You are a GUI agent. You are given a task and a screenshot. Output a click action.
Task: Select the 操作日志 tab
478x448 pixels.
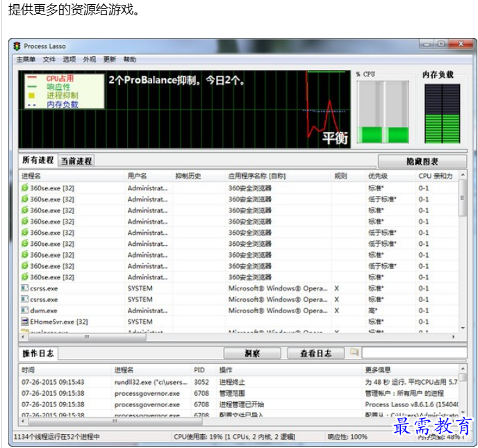(x=38, y=354)
